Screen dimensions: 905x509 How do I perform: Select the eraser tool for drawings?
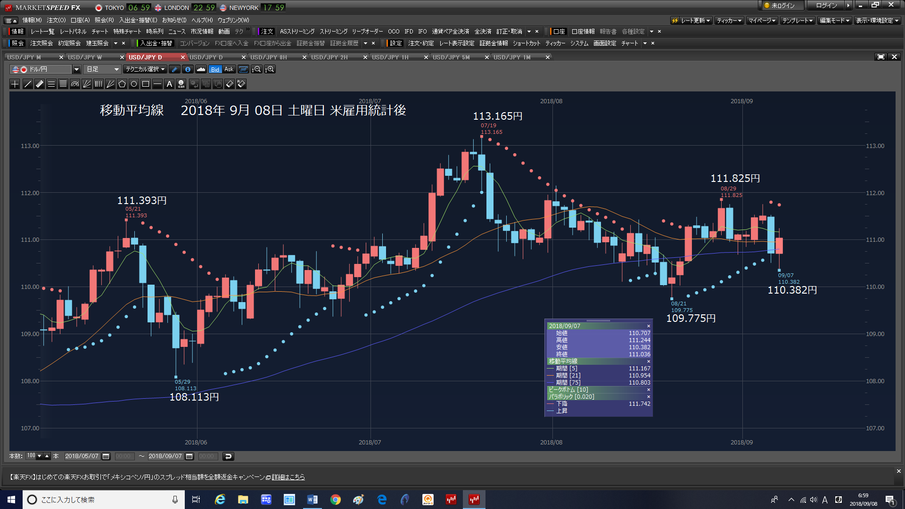point(230,84)
